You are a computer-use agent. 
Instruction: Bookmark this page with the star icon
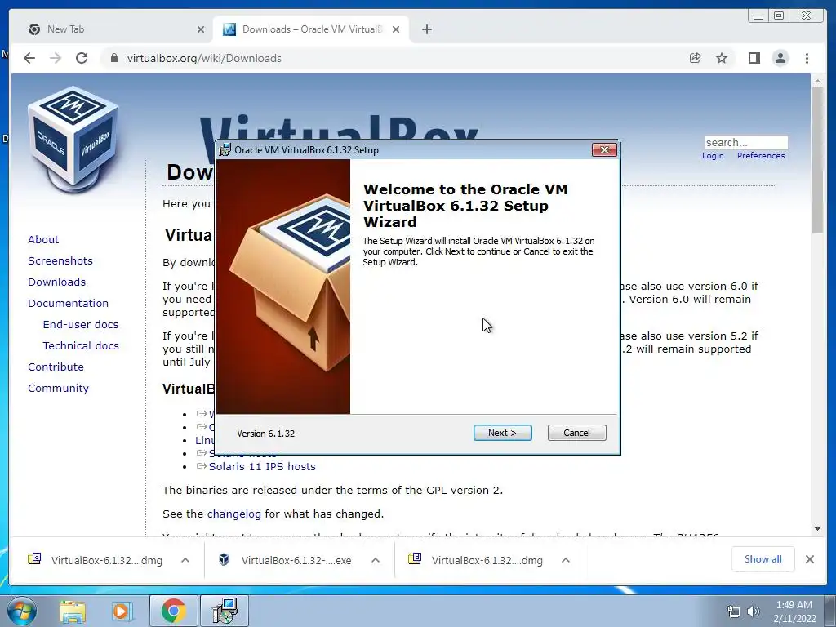[722, 58]
